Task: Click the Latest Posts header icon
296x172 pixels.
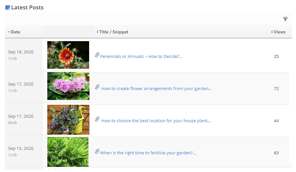Action: coord(7,7)
